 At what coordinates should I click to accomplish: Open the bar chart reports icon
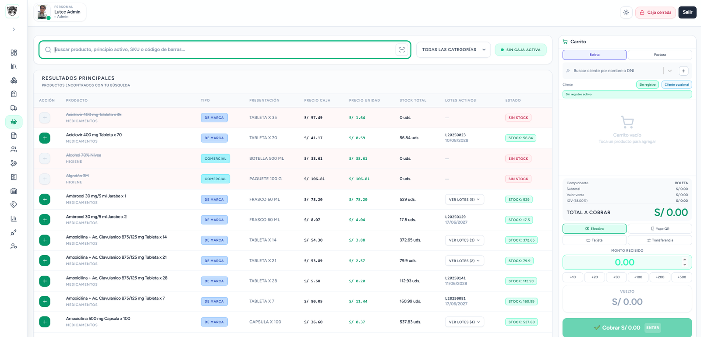coord(14,218)
